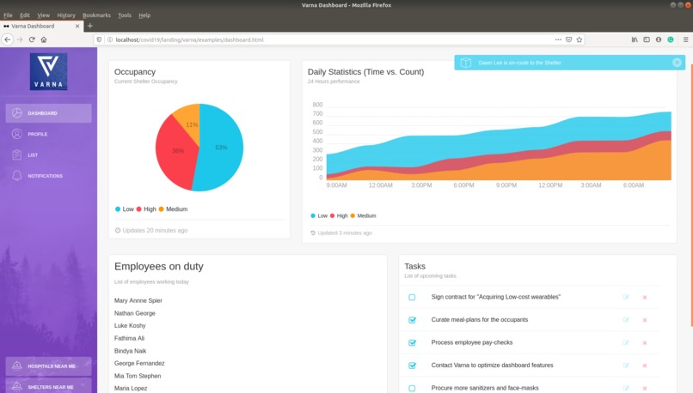This screenshot has height=393, width=693.
Task: Click the Pocket save icon
Action: [x=569, y=39]
